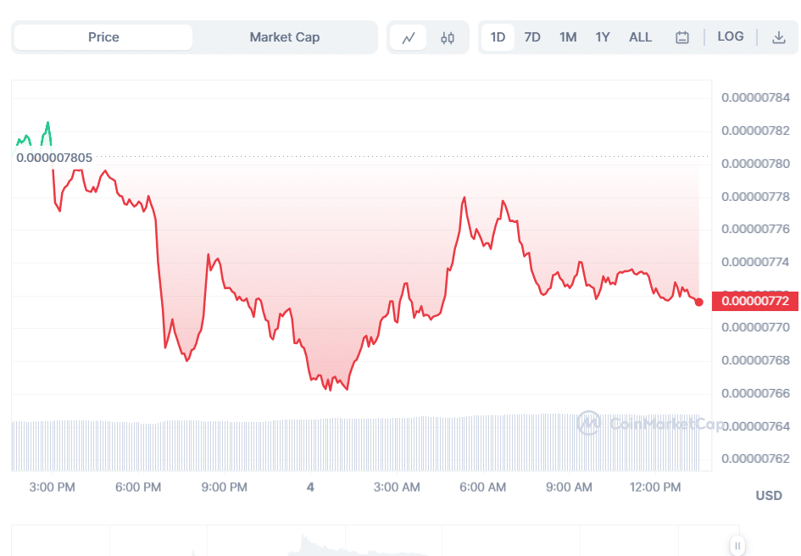Viewport: 801px width, 556px height.
Task: Click the red 0.00000772 current price label
Action: click(754, 300)
